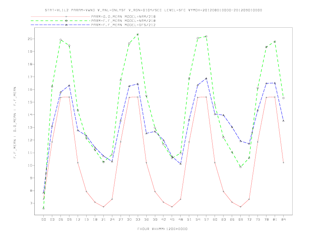Click green NAM circle marker at hour 69 trough
This screenshot has height=239, width=309.
[x=241, y=167]
